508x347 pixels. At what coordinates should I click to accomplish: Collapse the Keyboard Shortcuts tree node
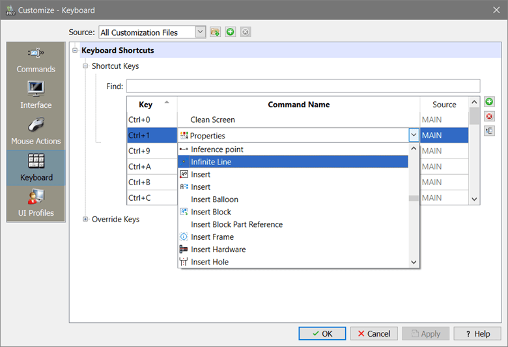coord(75,51)
